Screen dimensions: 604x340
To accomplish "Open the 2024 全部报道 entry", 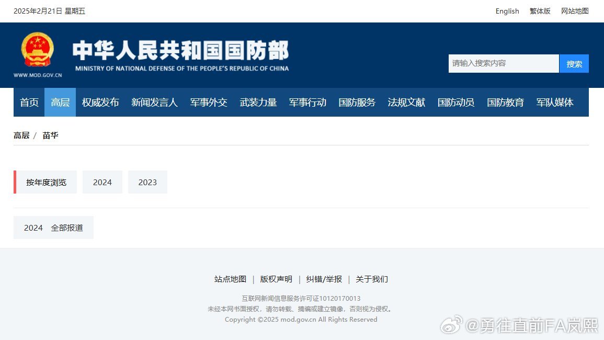I will pos(53,228).
